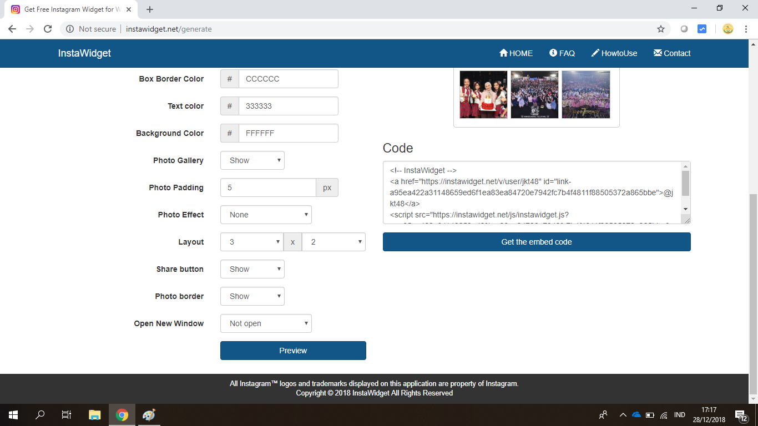Click the Preview button

[x=293, y=351]
